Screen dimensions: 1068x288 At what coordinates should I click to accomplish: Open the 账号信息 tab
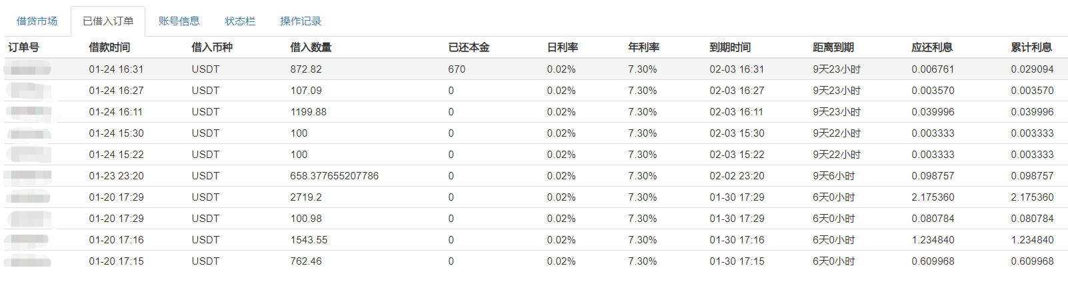[x=179, y=21]
